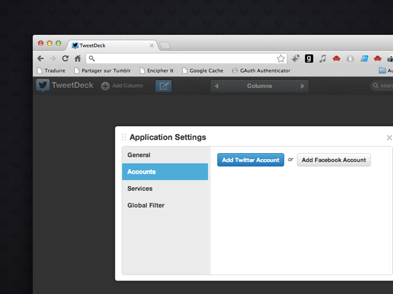Click the browser forward arrow
Image resolution: width=393 pixels, height=294 pixels.
(x=53, y=59)
